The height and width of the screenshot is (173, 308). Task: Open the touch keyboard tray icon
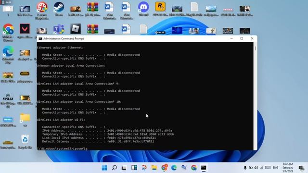[268, 168]
